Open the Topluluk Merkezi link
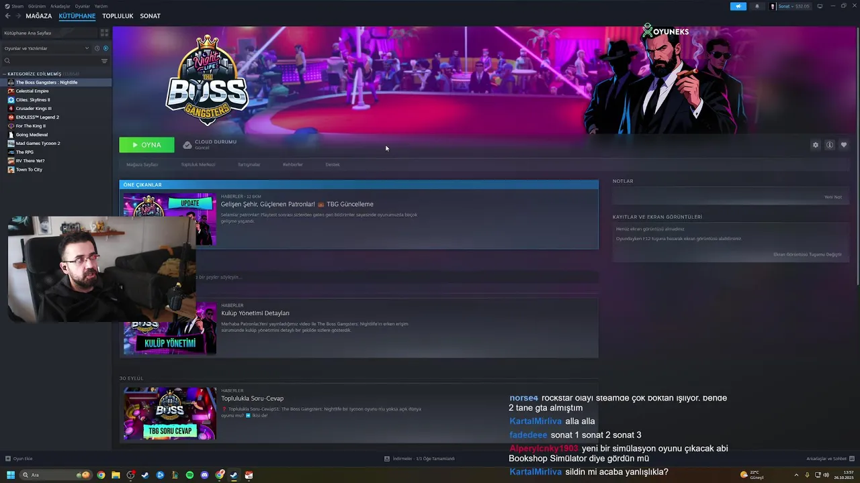 (x=198, y=164)
